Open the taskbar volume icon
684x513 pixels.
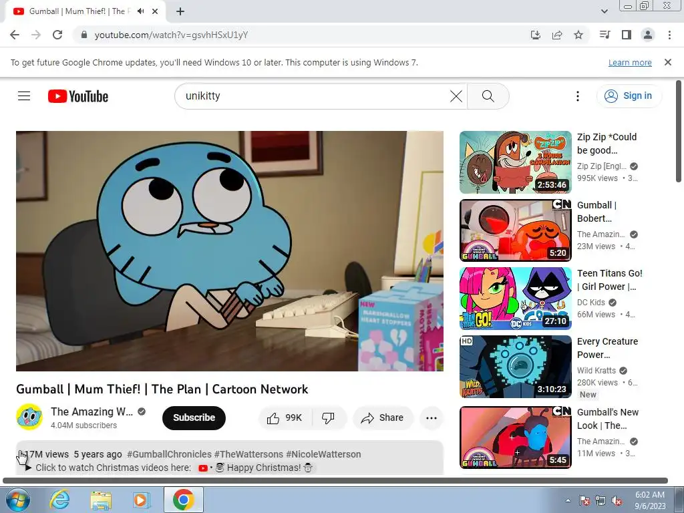617,501
